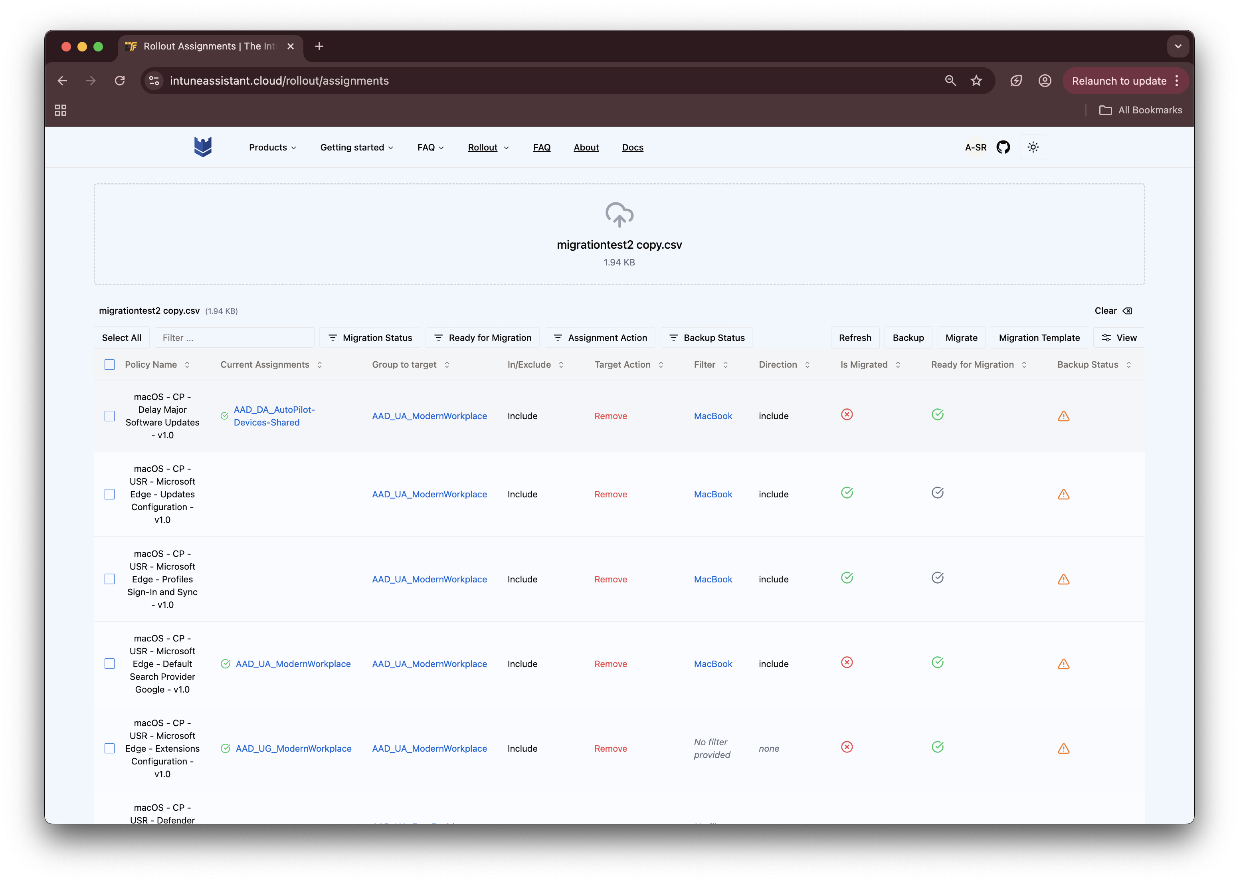Switch to the Rollout Assignments browser tab
The image size is (1239, 883).
click(x=210, y=46)
